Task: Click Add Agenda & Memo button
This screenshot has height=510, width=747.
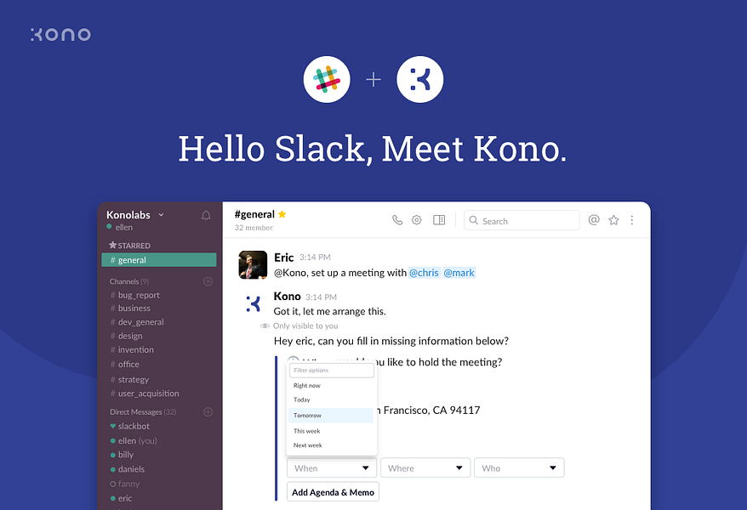Action: point(333,492)
